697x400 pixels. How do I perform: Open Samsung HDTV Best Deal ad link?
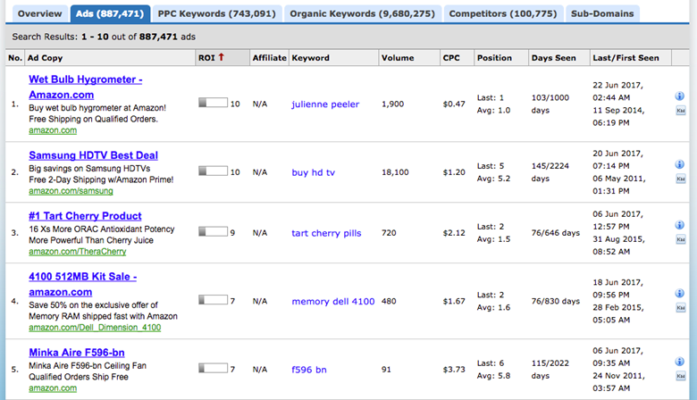click(x=93, y=155)
